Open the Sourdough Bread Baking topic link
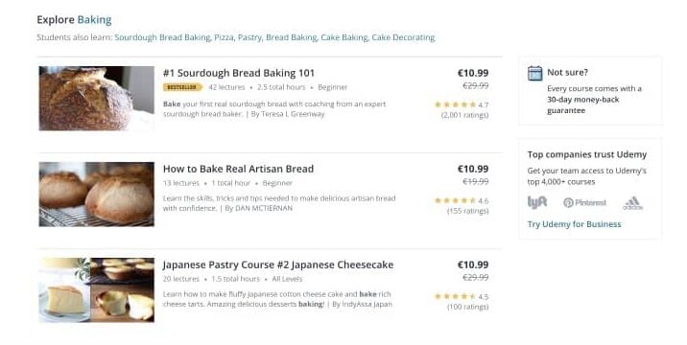The width and height of the screenshot is (687, 345). point(162,37)
